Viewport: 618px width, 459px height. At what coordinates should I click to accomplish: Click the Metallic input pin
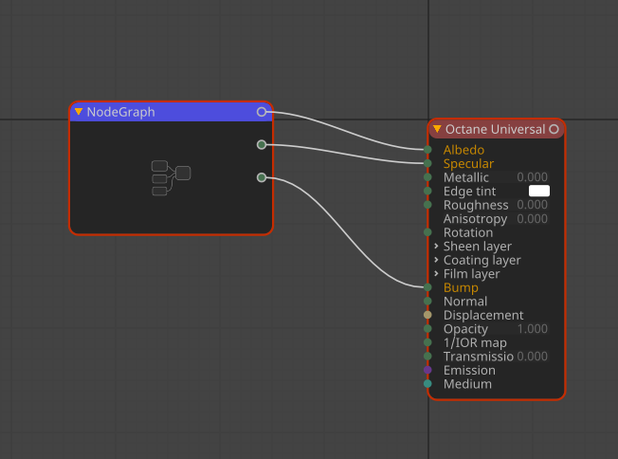427,177
